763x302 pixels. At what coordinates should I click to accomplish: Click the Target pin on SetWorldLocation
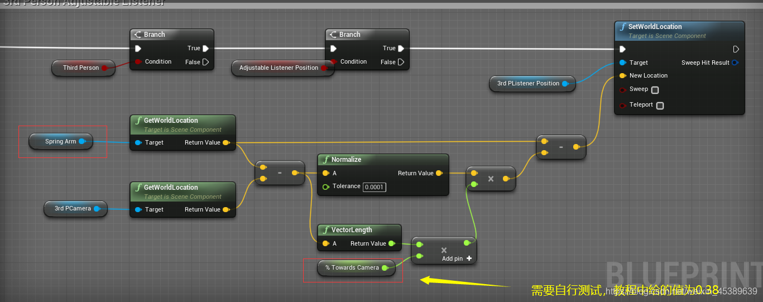click(622, 63)
